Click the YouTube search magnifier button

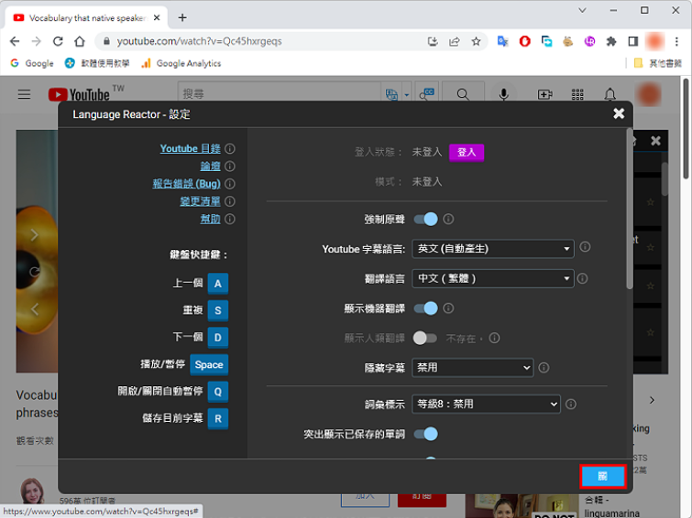pos(463,94)
